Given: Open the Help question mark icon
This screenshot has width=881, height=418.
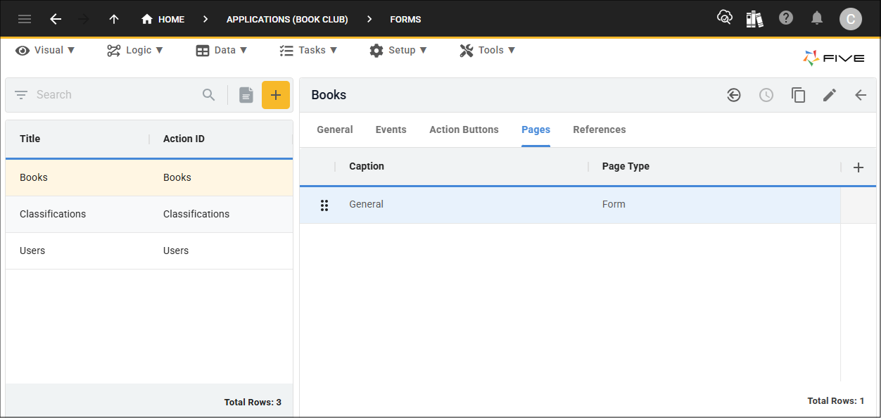Looking at the screenshot, I should pyautogui.click(x=786, y=18).
